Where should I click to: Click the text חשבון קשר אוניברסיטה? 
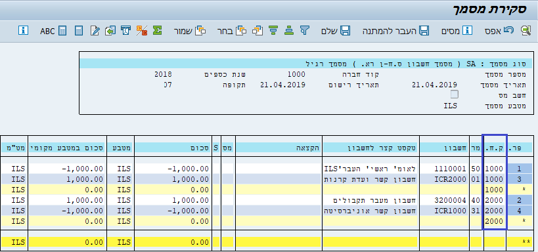click(370, 211)
